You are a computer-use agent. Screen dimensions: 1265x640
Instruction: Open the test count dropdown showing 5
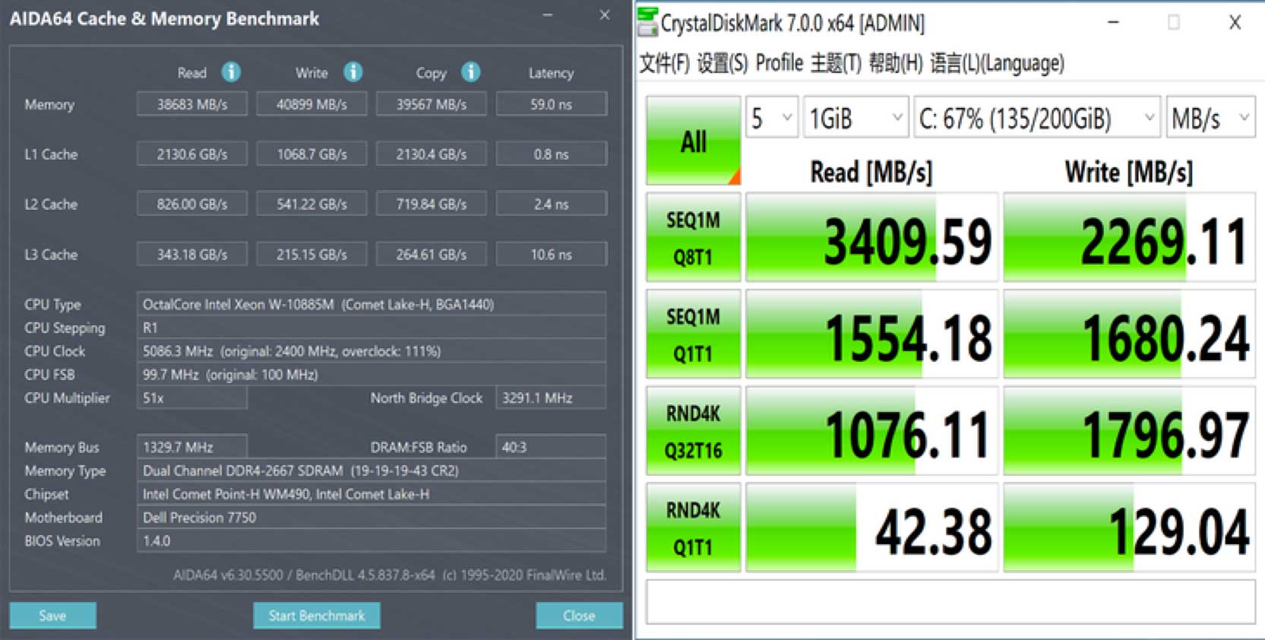point(771,118)
